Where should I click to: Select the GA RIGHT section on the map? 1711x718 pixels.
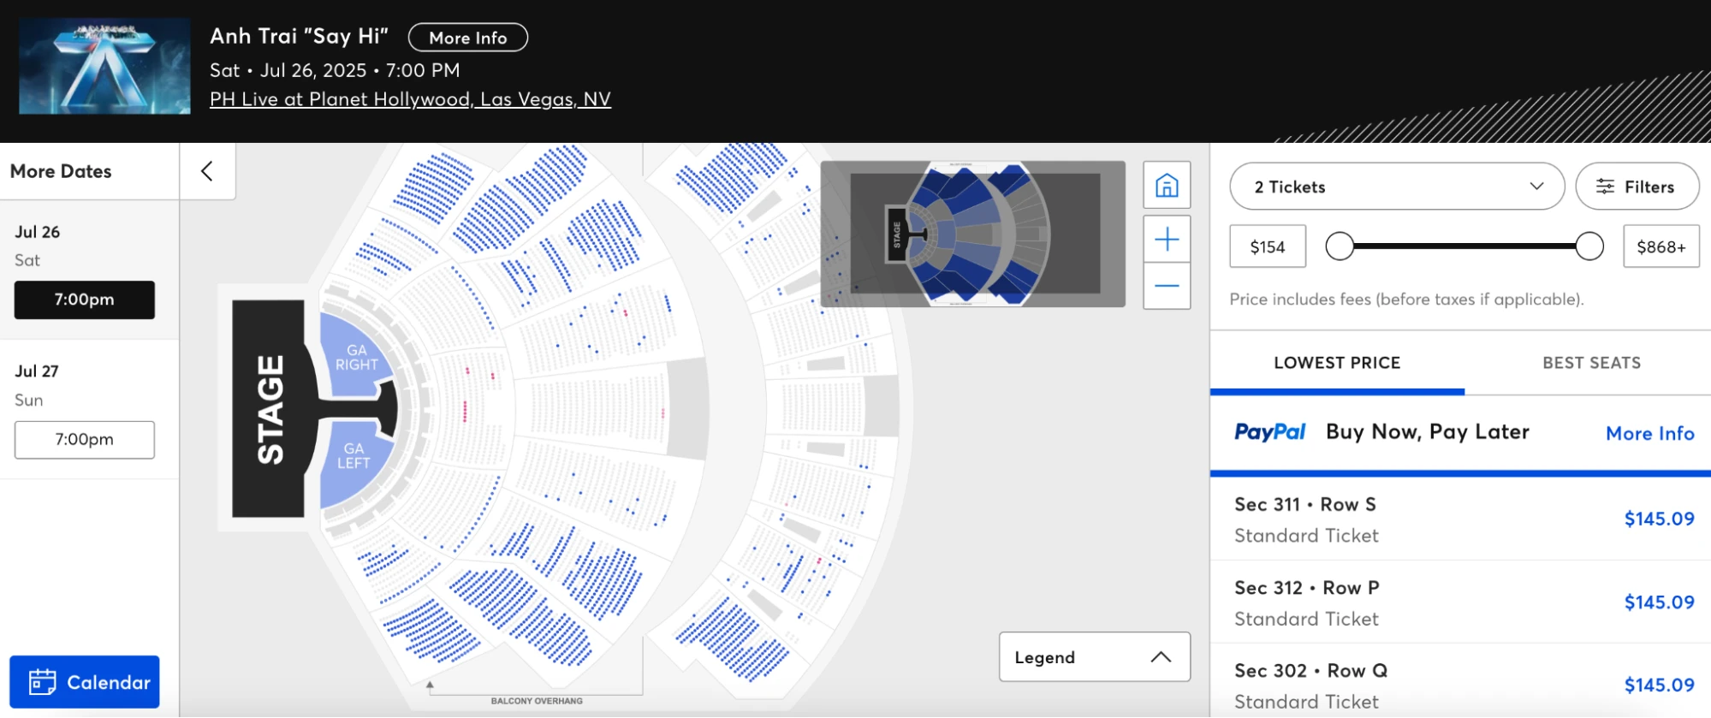(x=353, y=358)
